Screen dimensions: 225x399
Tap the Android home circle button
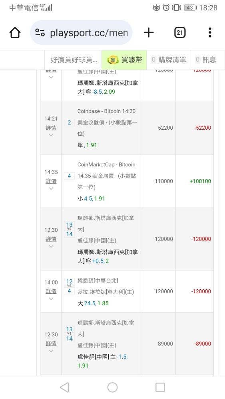[112, 387]
